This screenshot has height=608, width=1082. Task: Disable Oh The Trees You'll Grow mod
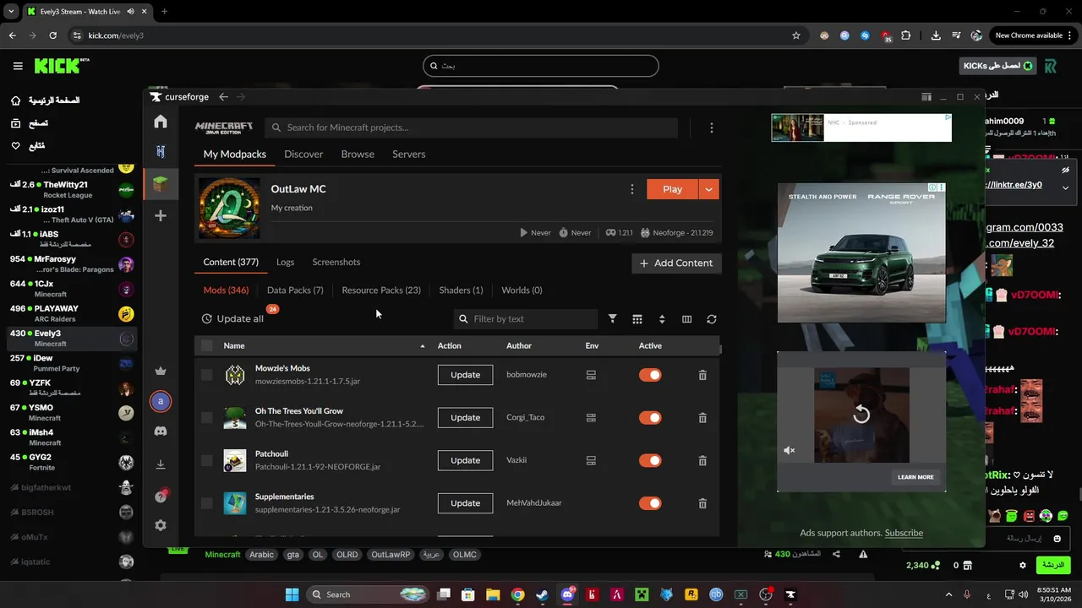tap(650, 417)
